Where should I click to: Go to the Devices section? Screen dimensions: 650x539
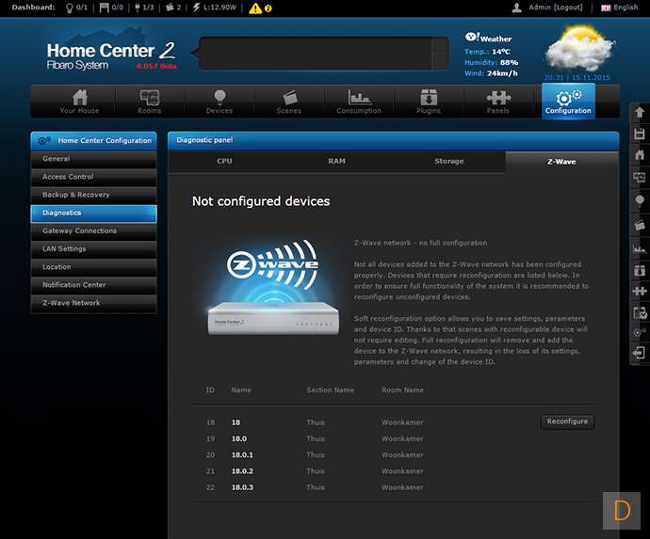[x=219, y=102]
